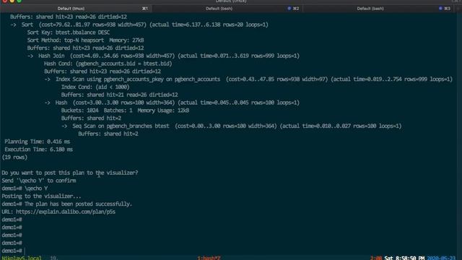
Task: Click the 'Posting to the visualizer...' line
Action: pos(41,196)
